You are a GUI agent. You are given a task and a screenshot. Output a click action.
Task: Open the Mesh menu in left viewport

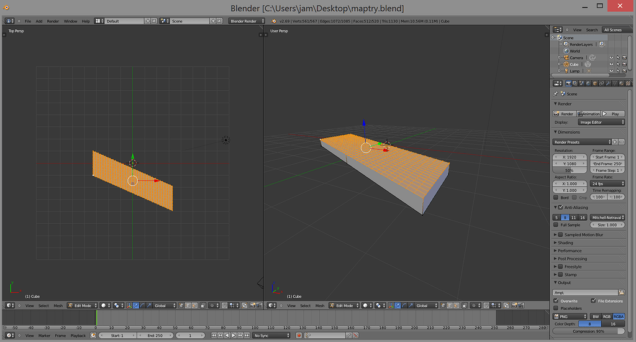point(58,305)
